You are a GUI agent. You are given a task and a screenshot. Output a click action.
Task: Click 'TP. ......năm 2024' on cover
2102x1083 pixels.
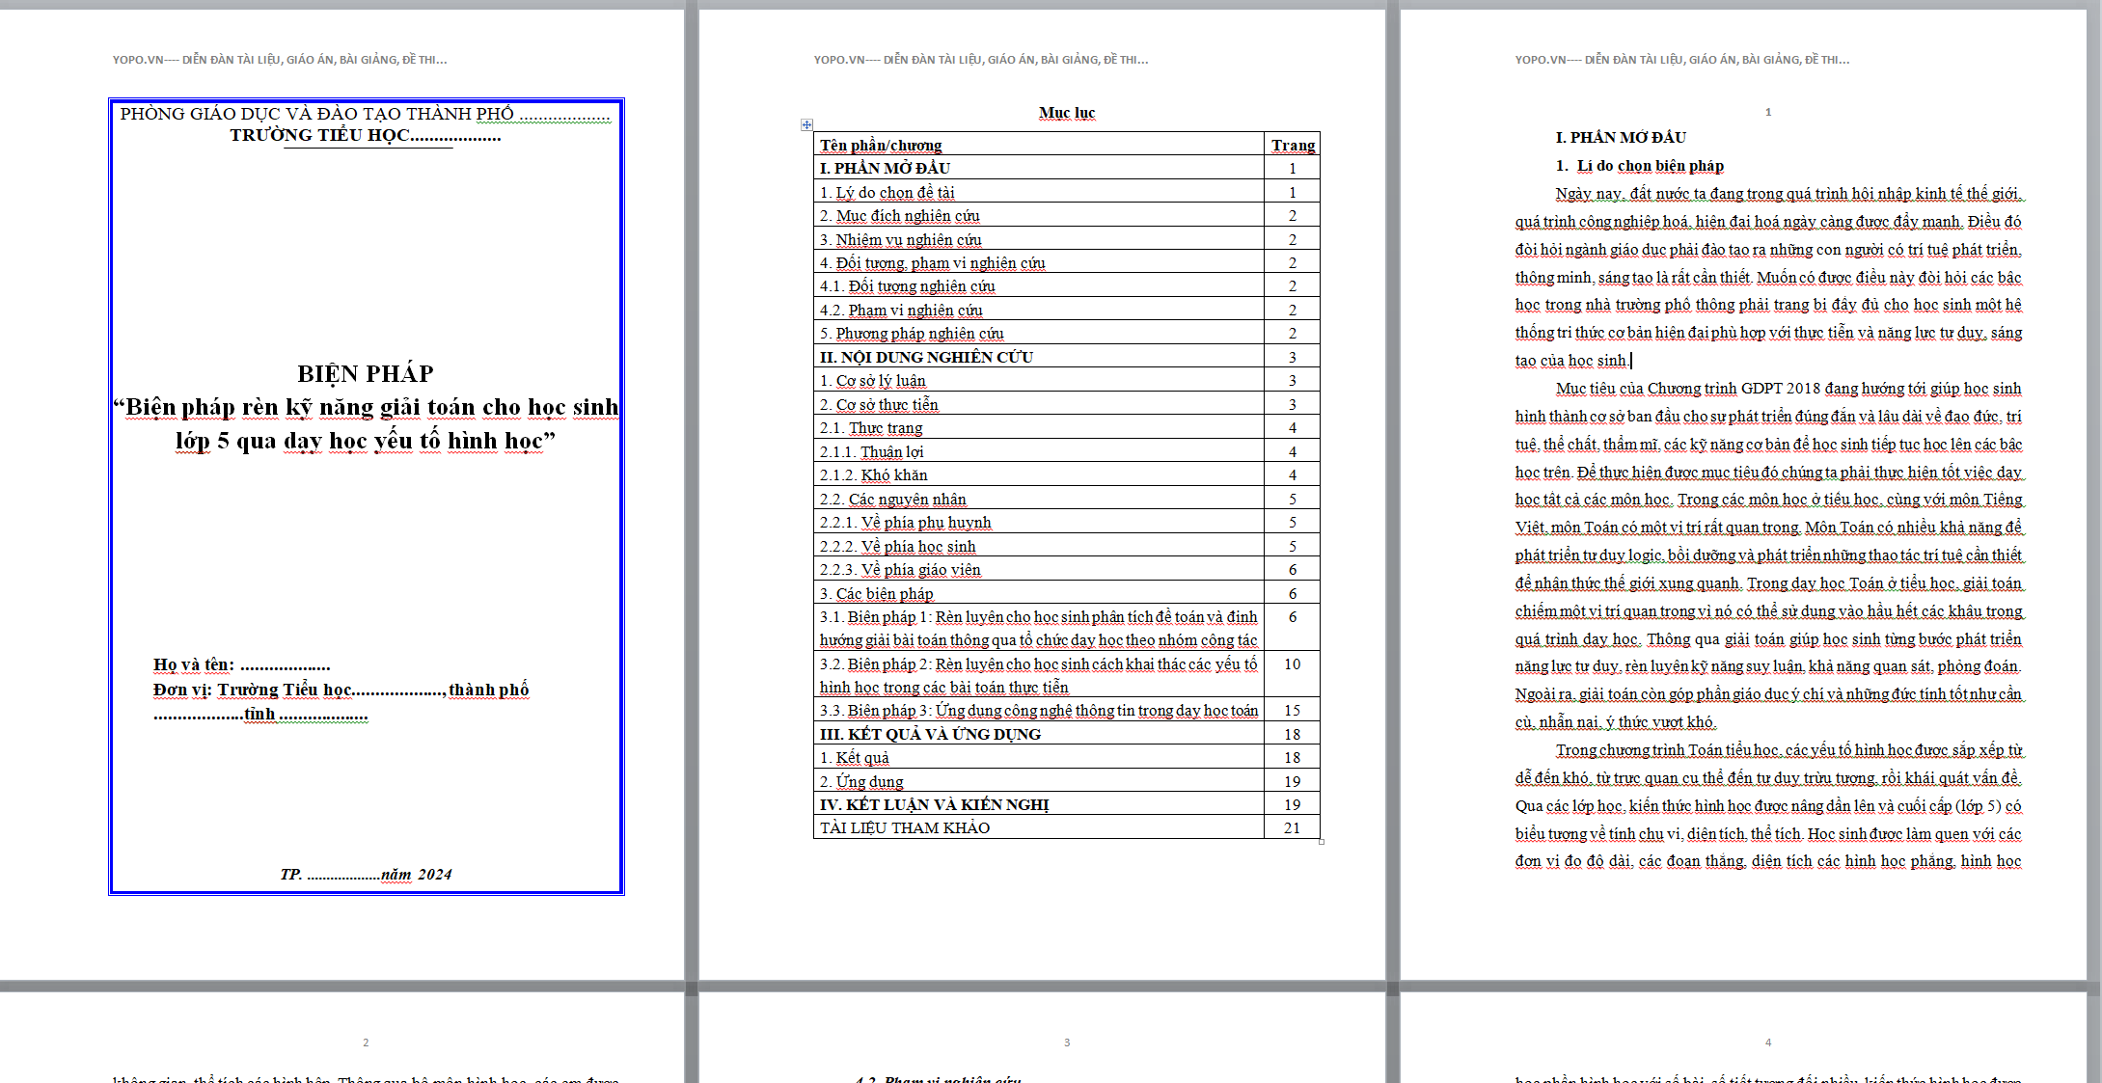(366, 874)
